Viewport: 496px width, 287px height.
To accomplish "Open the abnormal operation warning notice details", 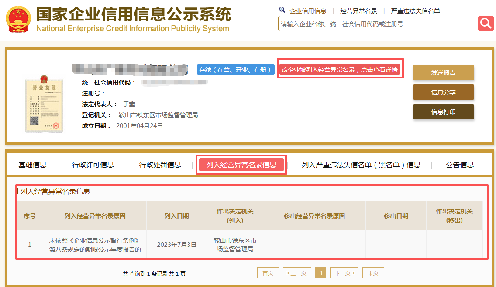I will pyautogui.click(x=340, y=70).
